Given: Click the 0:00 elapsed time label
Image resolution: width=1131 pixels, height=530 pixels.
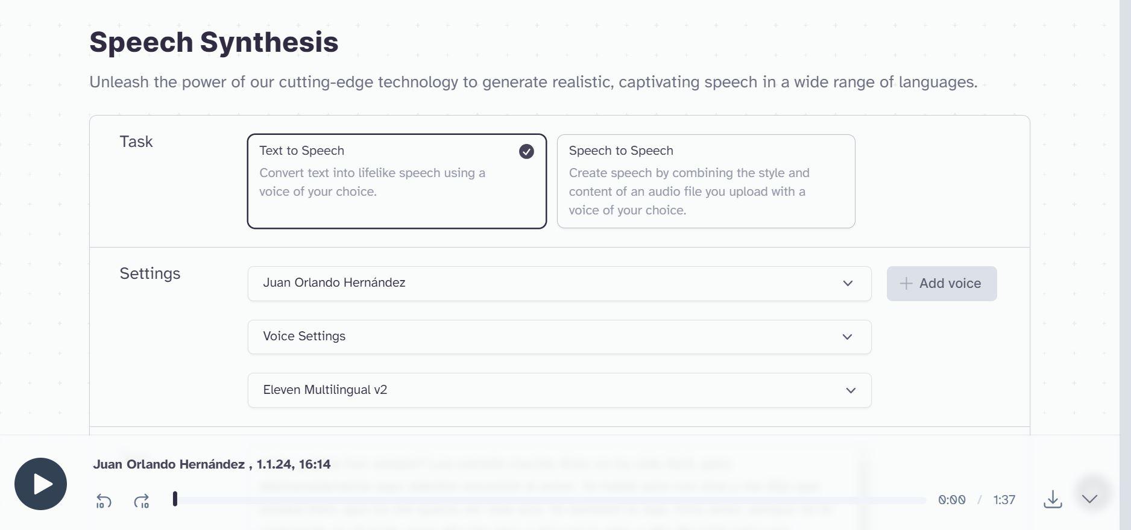Looking at the screenshot, I should (951, 500).
